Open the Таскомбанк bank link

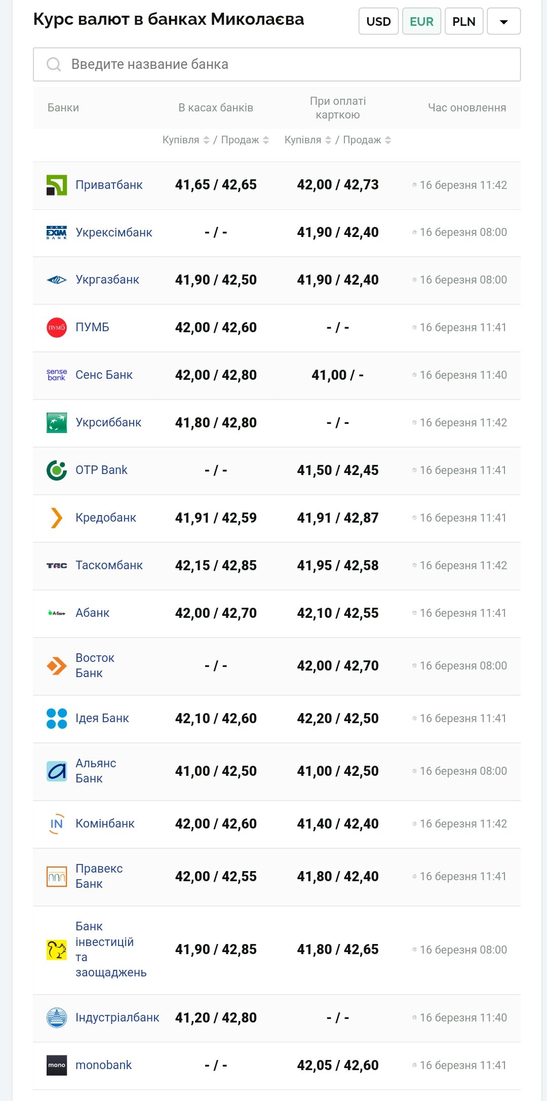[109, 565]
